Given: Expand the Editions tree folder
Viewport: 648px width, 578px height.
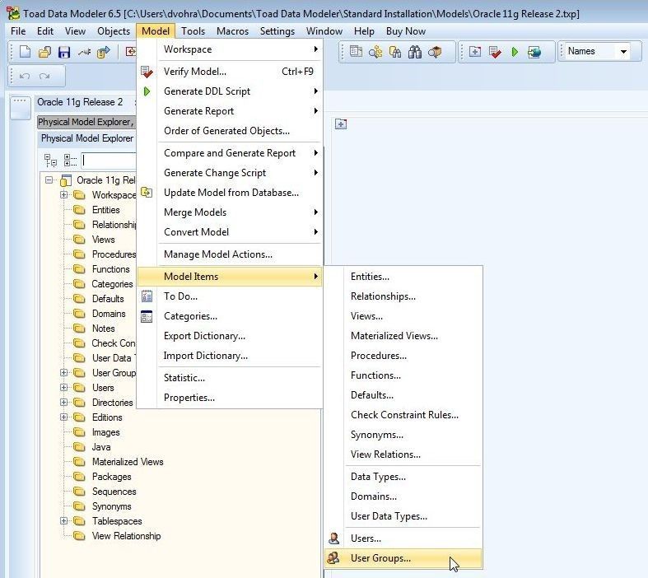Looking at the screenshot, I should click(63, 417).
